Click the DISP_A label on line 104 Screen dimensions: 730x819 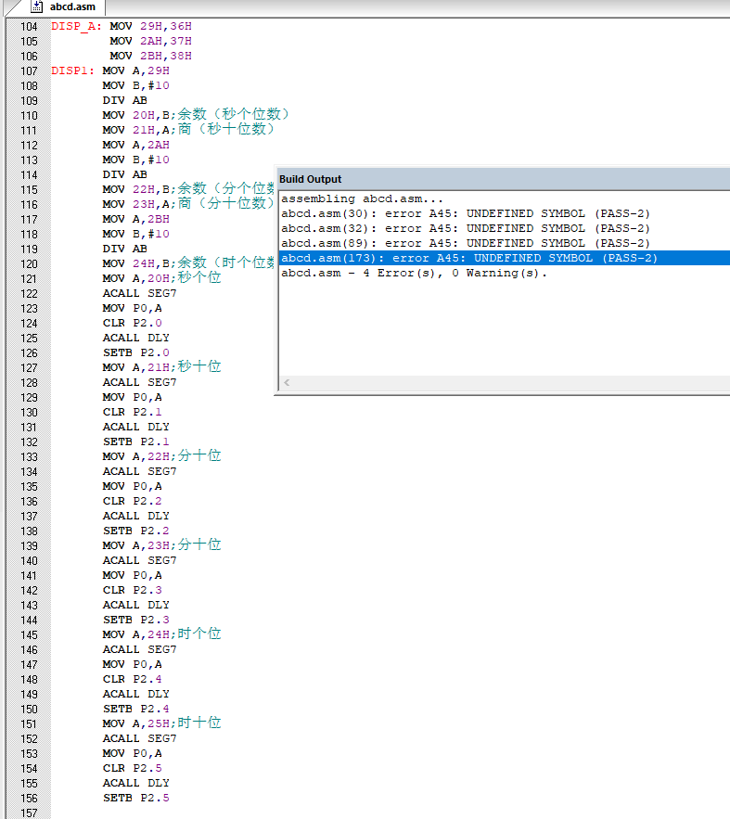click(x=76, y=26)
